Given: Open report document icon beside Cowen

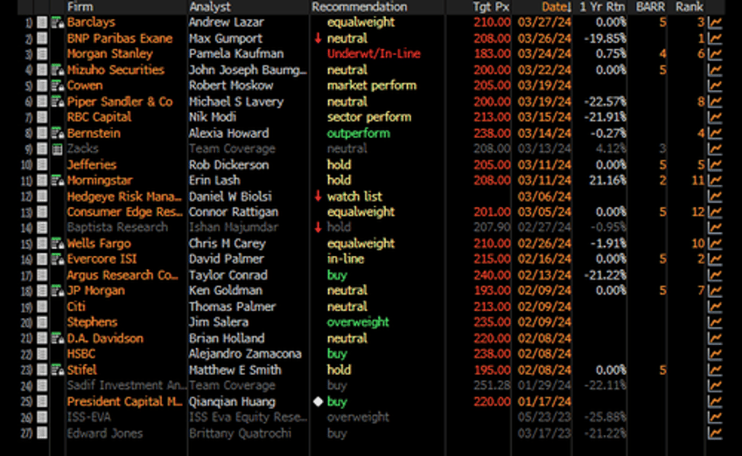Looking at the screenshot, I should (x=57, y=86).
